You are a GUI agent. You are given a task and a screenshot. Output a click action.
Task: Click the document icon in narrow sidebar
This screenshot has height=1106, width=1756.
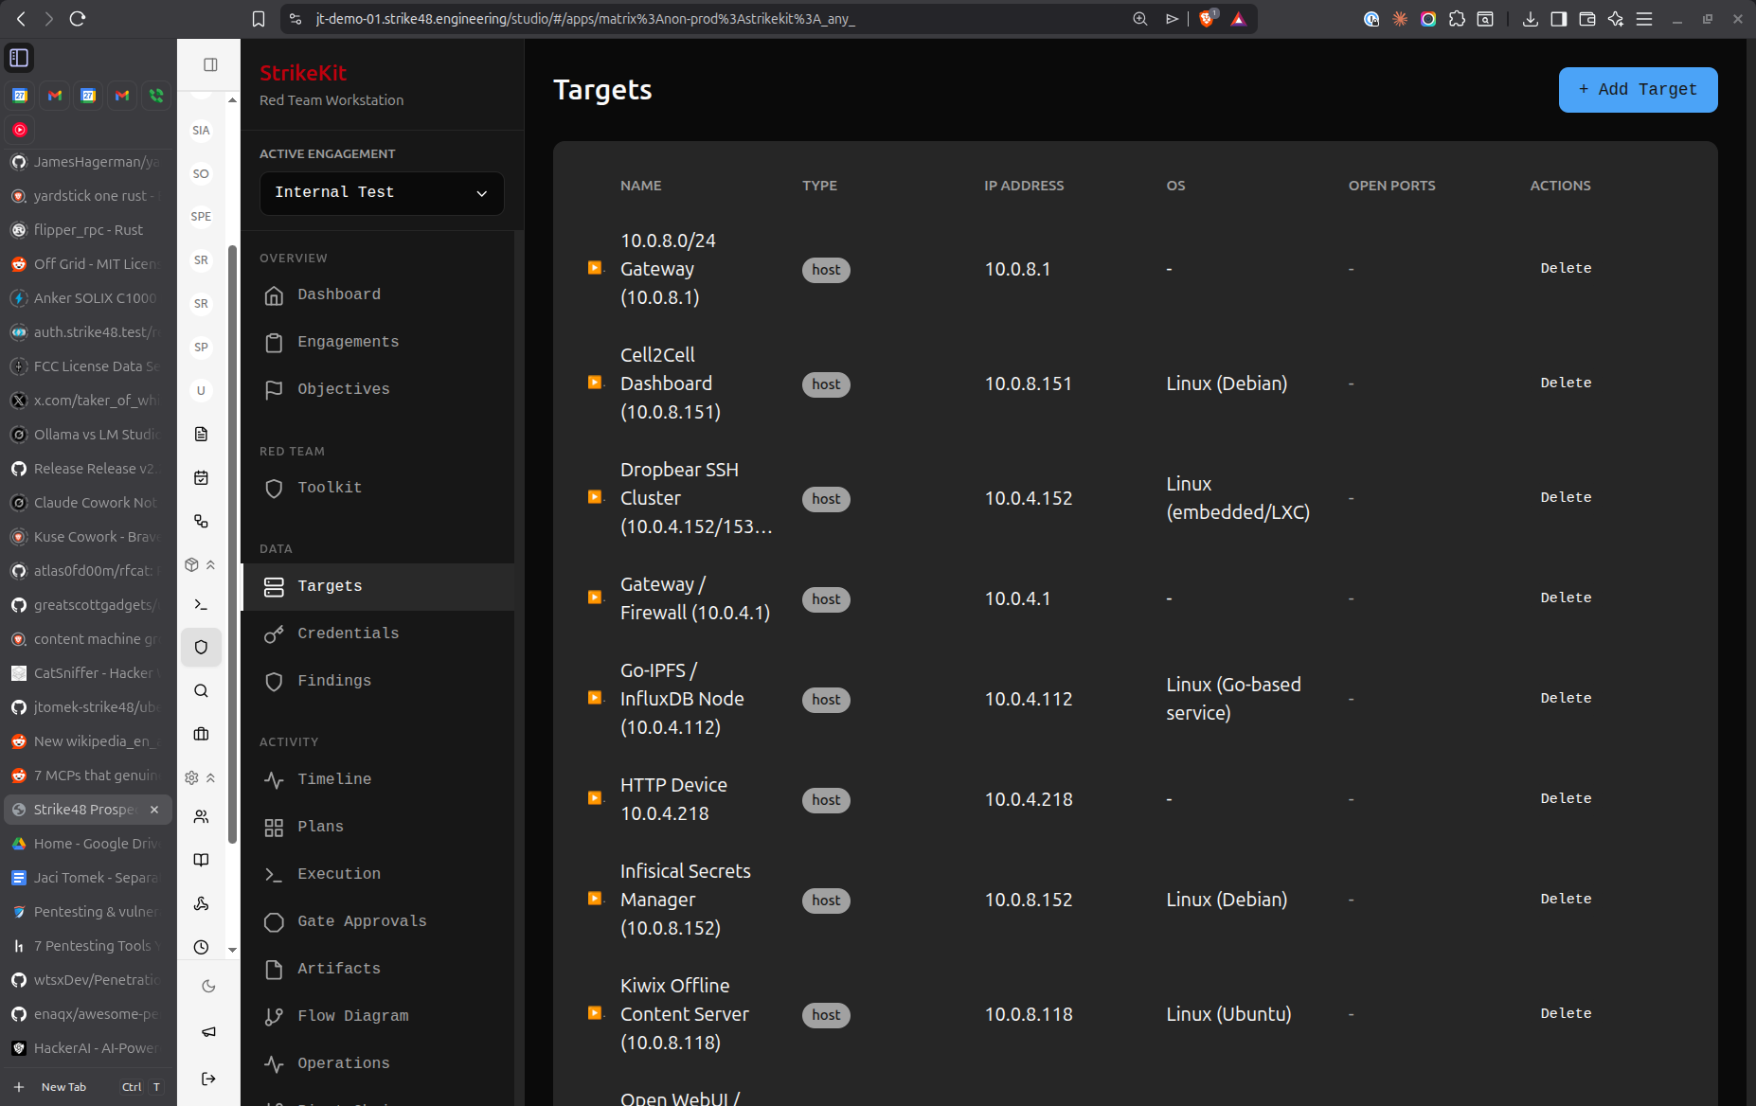(x=201, y=434)
